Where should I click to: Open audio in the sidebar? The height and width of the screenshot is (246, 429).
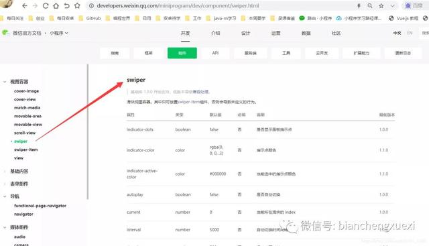19,237
